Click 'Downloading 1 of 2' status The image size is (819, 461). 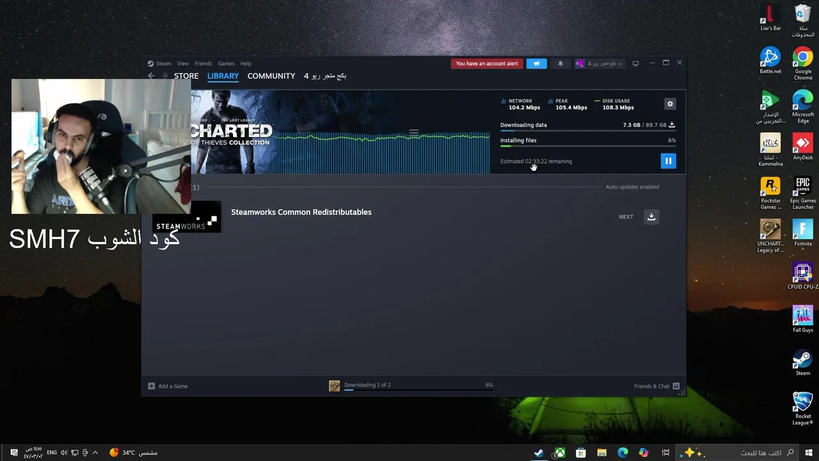(x=367, y=385)
